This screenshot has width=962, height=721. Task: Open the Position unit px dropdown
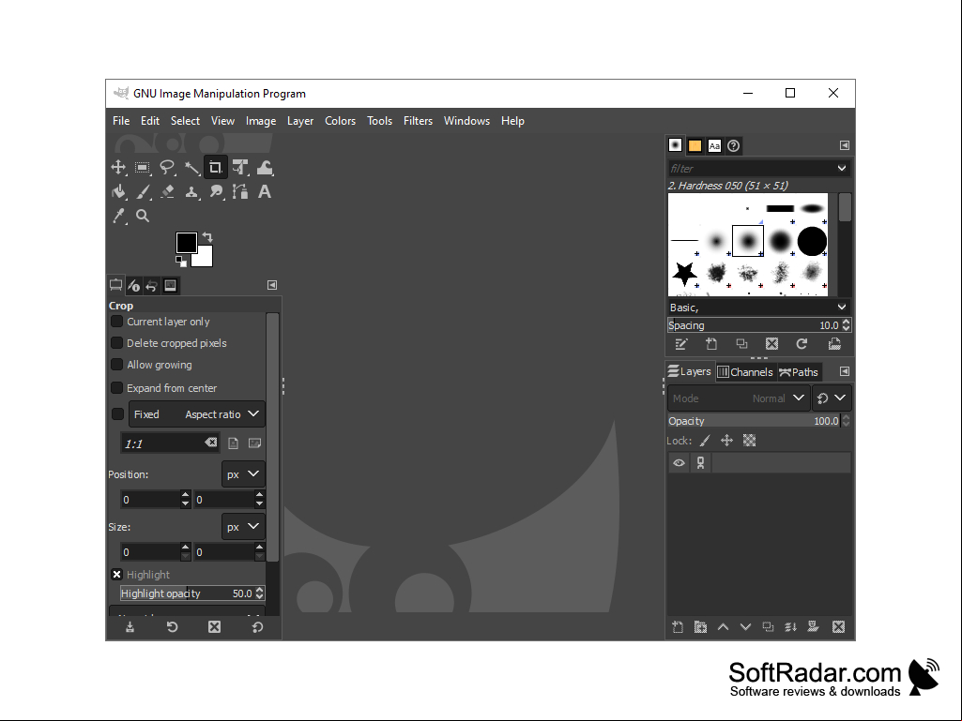pos(243,473)
